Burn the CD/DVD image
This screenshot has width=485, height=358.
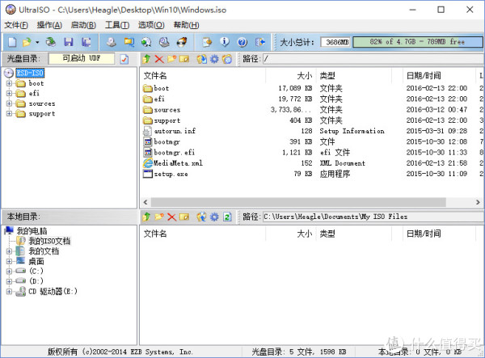[x=182, y=42]
